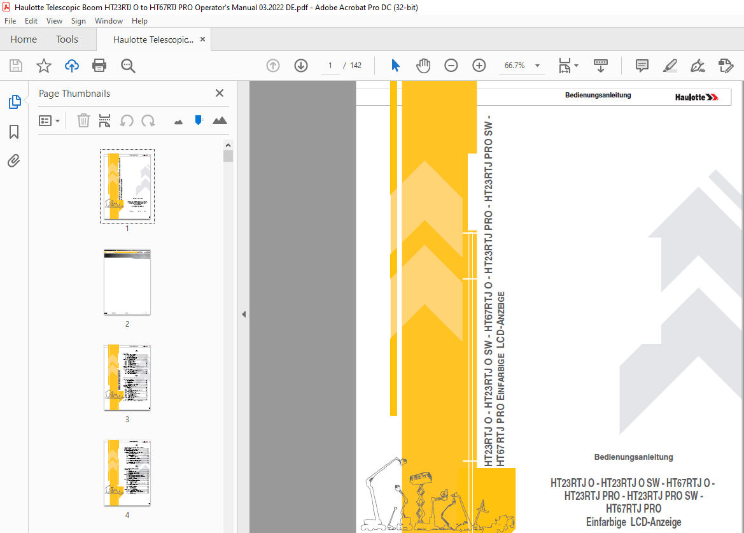Open Page Thumbnails sidebar icon

pyautogui.click(x=15, y=101)
